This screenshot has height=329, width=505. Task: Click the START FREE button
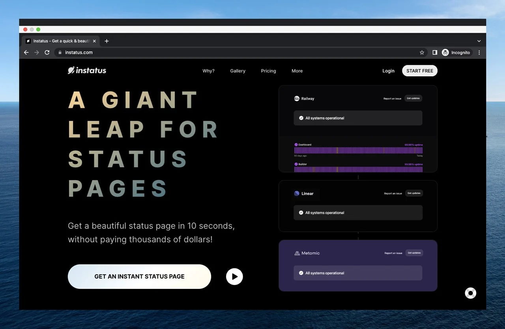420,71
